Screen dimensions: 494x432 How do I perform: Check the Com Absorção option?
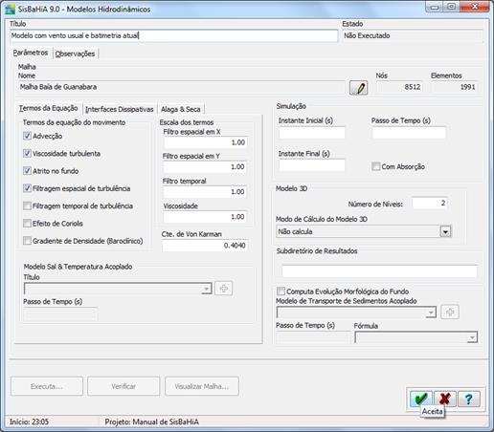[376, 166]
